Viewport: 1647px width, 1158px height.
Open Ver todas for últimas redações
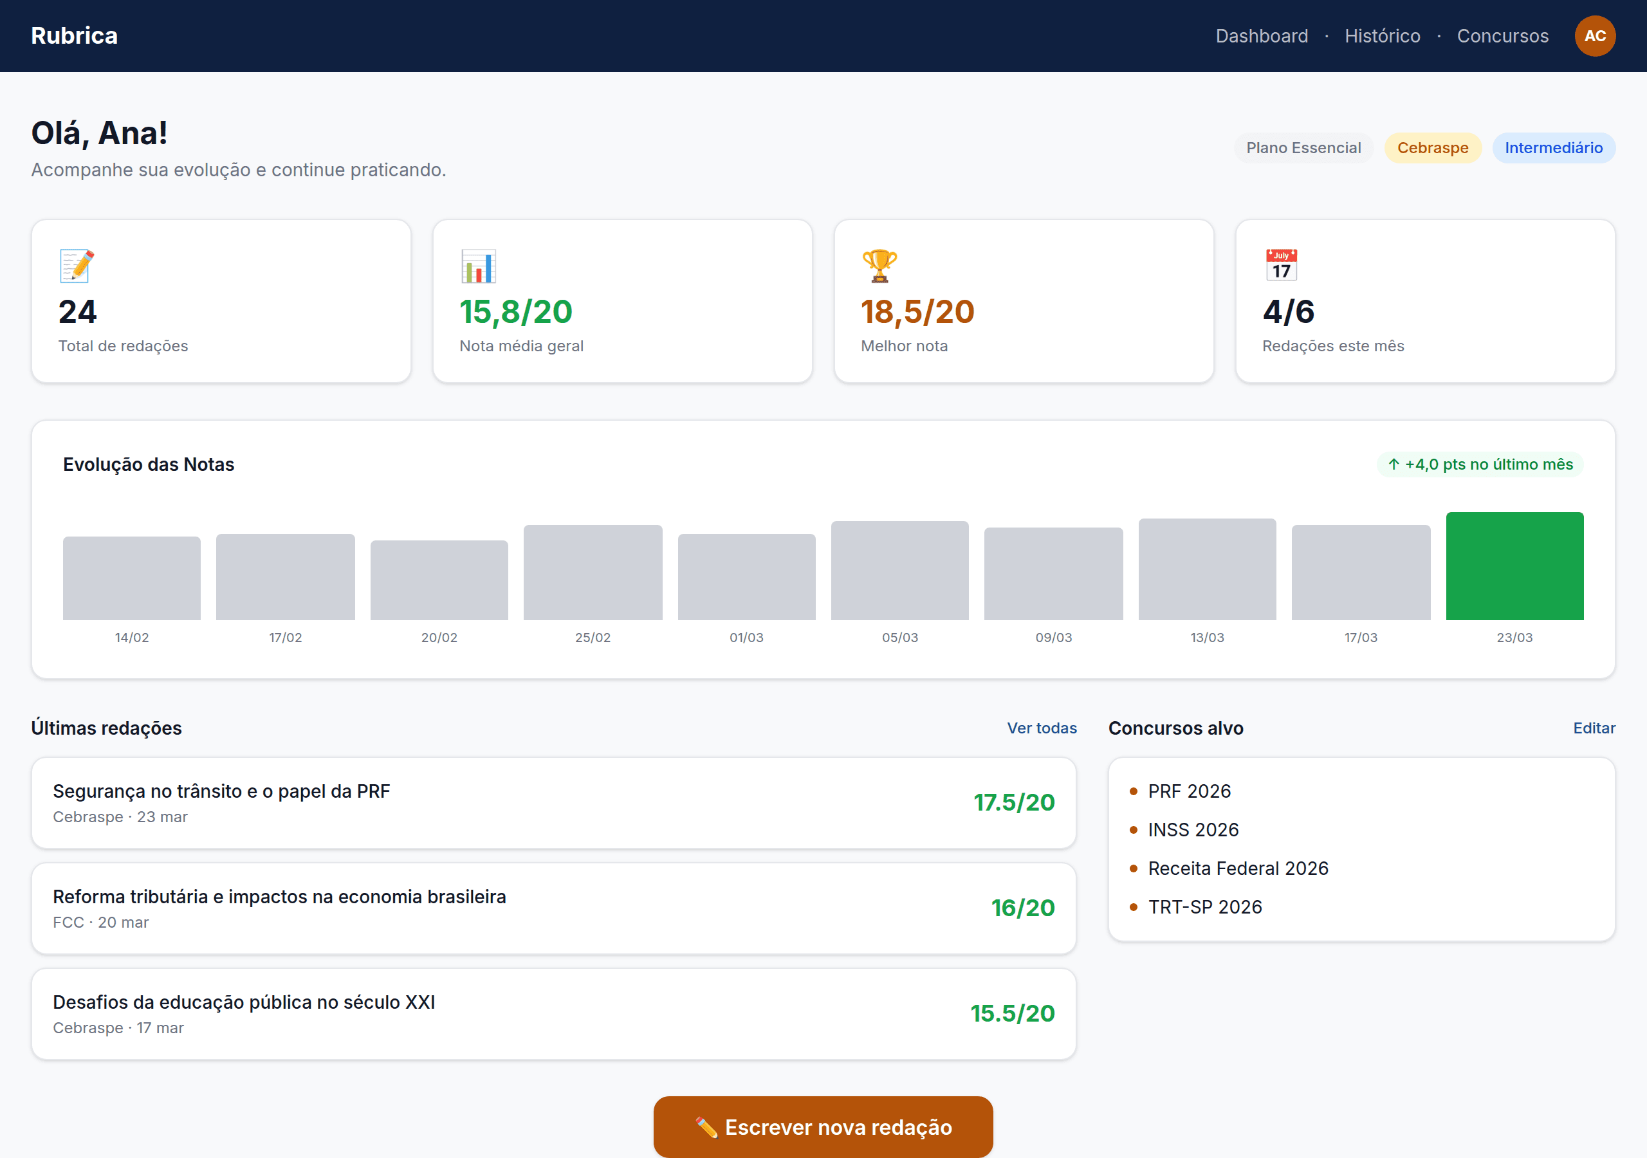(1042, 728)
